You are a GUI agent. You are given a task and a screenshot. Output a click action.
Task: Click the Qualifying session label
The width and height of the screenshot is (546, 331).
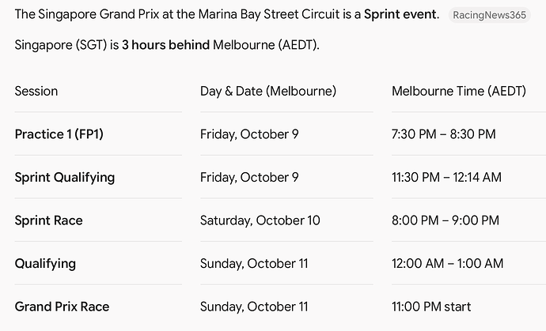pos(45,264)
